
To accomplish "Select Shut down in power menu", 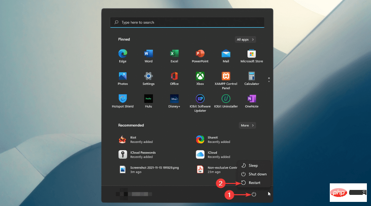I will click(x=254, y=174).
